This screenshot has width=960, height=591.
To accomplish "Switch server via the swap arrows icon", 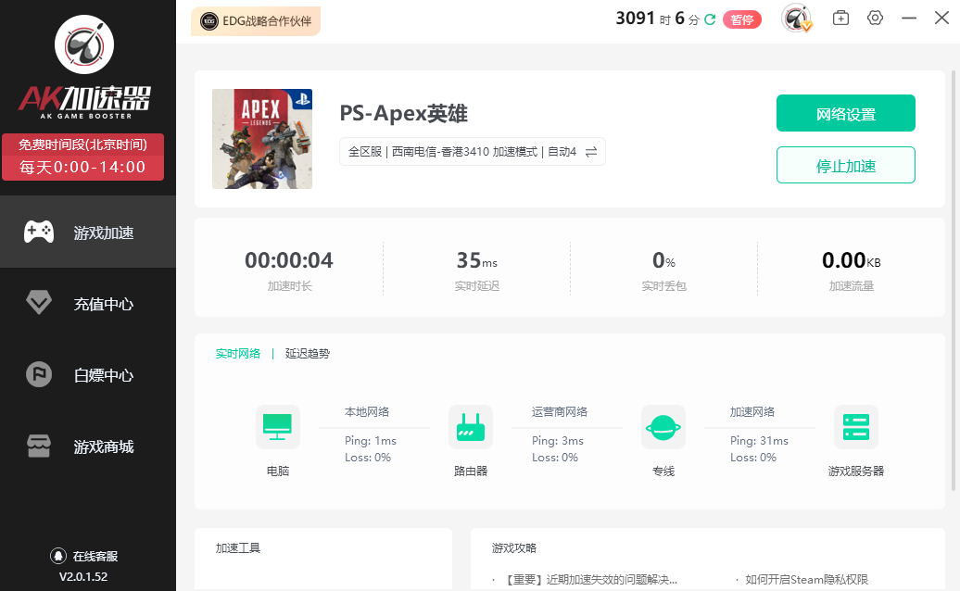I will [591, 152].
